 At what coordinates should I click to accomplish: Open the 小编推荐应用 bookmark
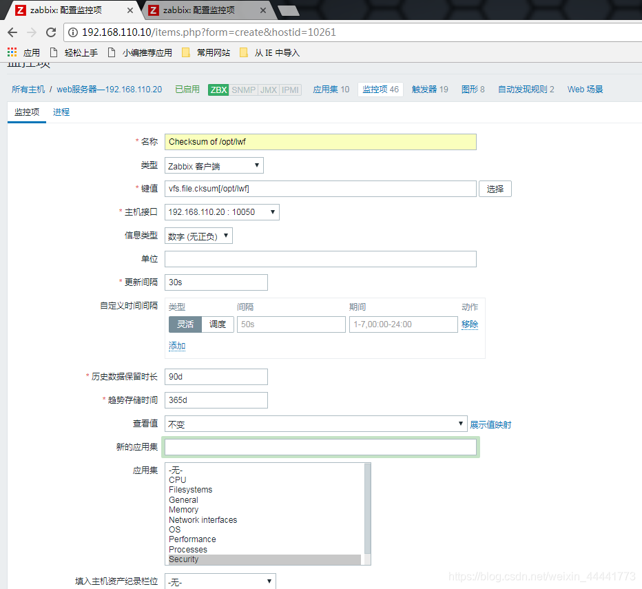tap(140, 53)
